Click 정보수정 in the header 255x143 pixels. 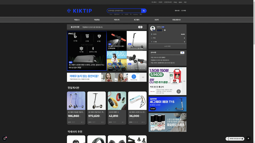point(177,11)
